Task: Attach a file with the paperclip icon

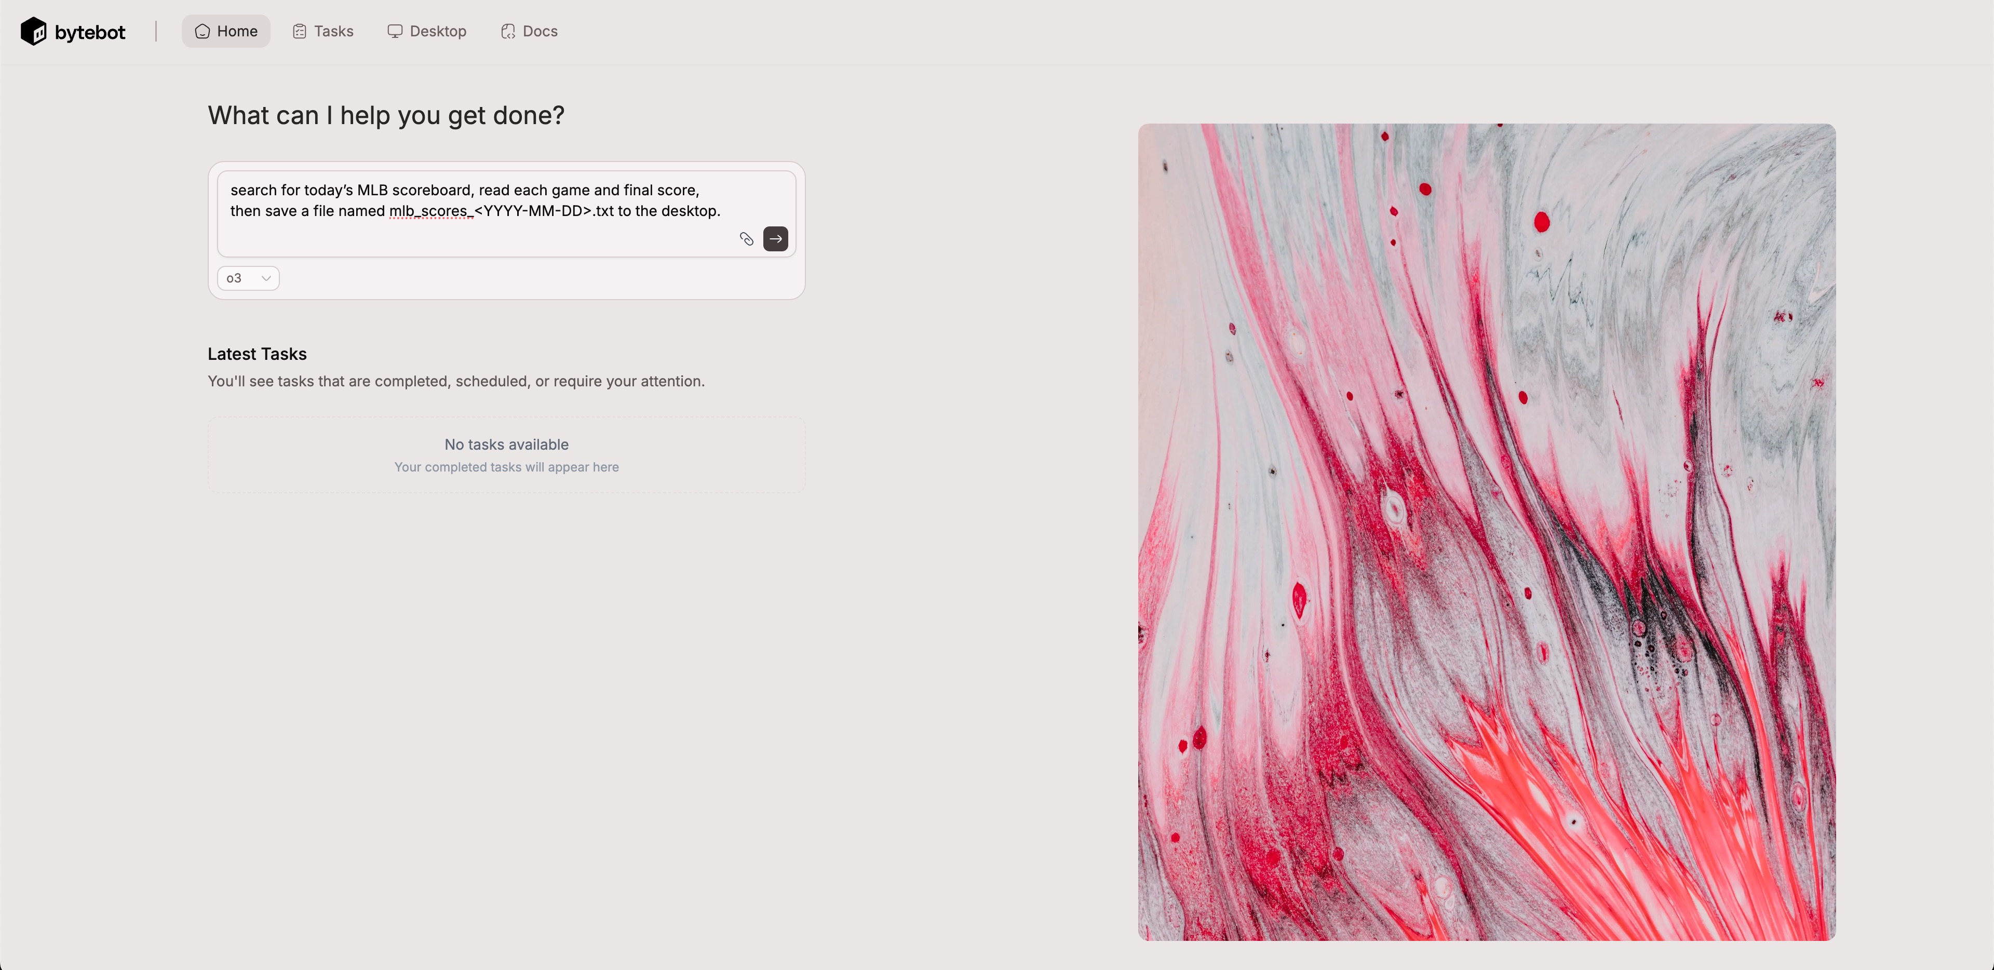Action: [x=746, y=239]
